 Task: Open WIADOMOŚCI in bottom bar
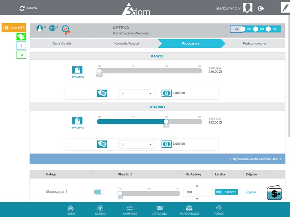189,210
